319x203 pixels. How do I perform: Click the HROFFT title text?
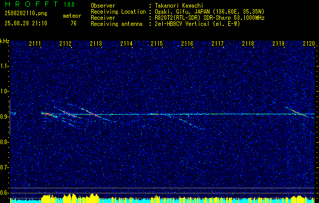(x=31, y=4)
